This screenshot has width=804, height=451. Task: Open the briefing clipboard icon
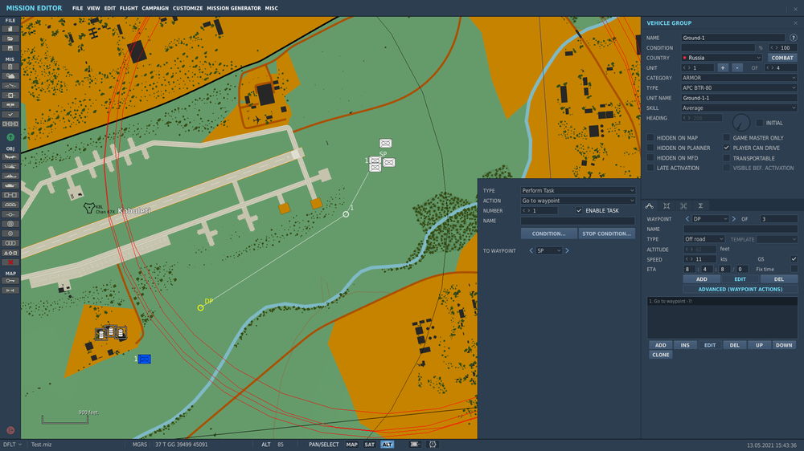pyautogui.click(x=10, y=67)
